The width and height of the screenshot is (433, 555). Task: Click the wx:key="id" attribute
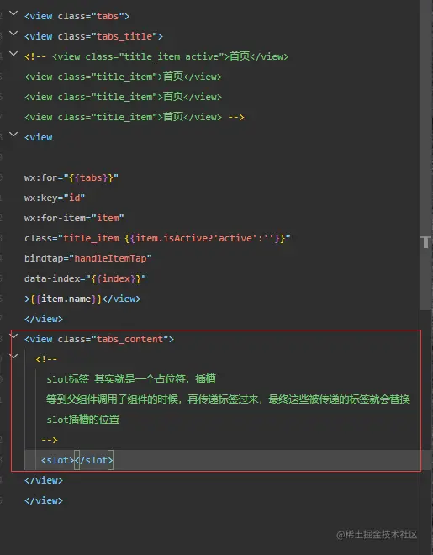[x=55, y=198]
